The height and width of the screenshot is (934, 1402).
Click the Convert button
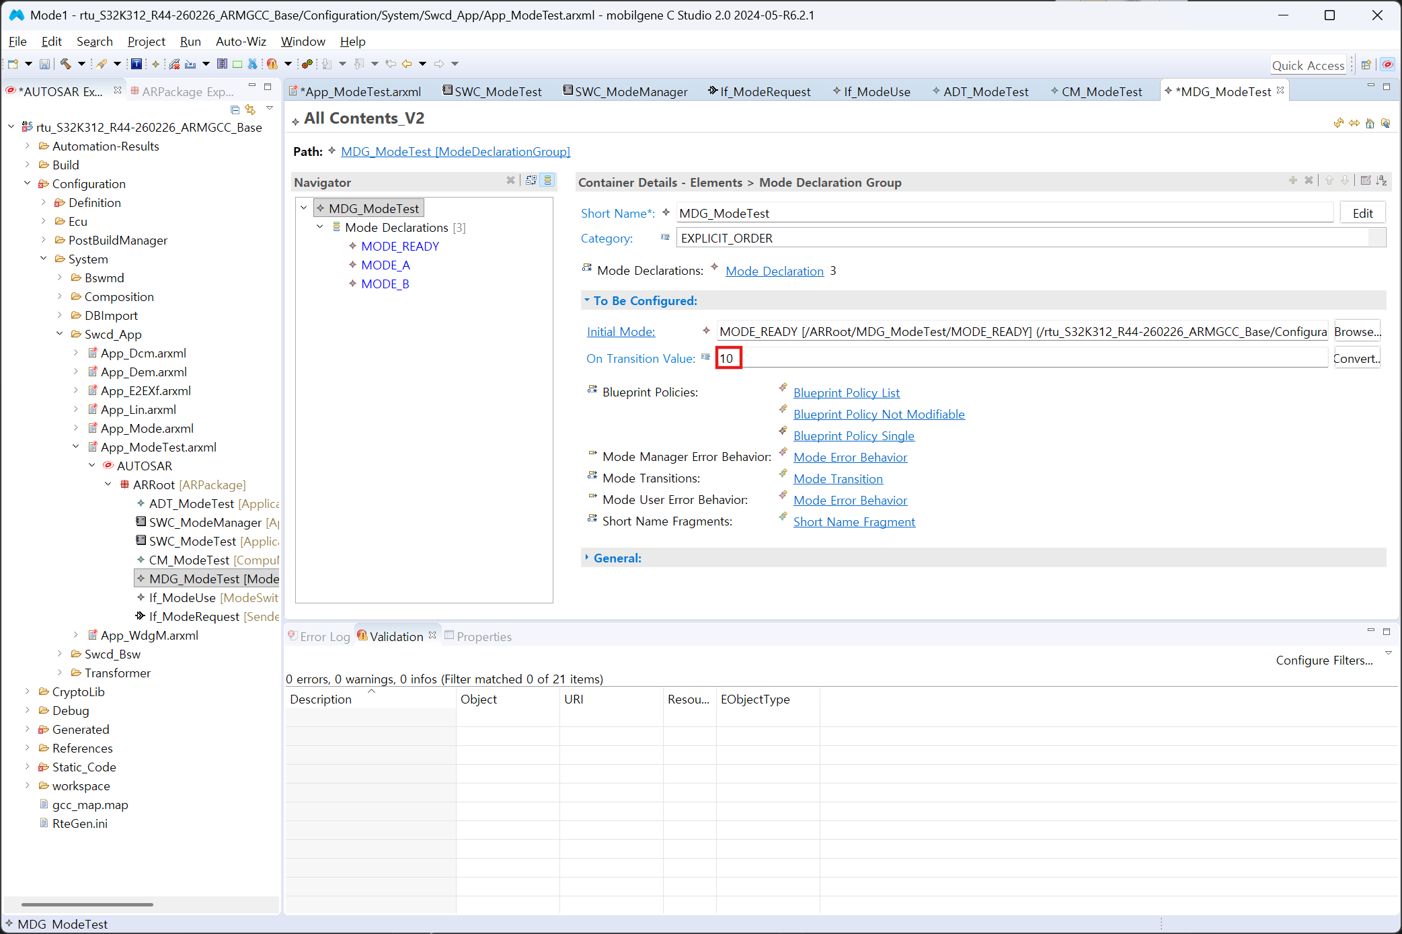[1357, 358]
